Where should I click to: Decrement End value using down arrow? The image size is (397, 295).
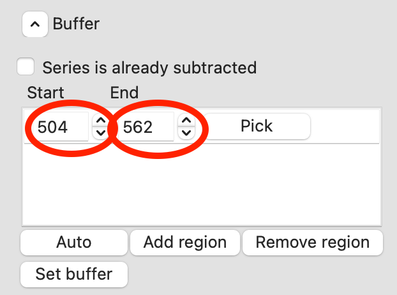pos(185,133)
